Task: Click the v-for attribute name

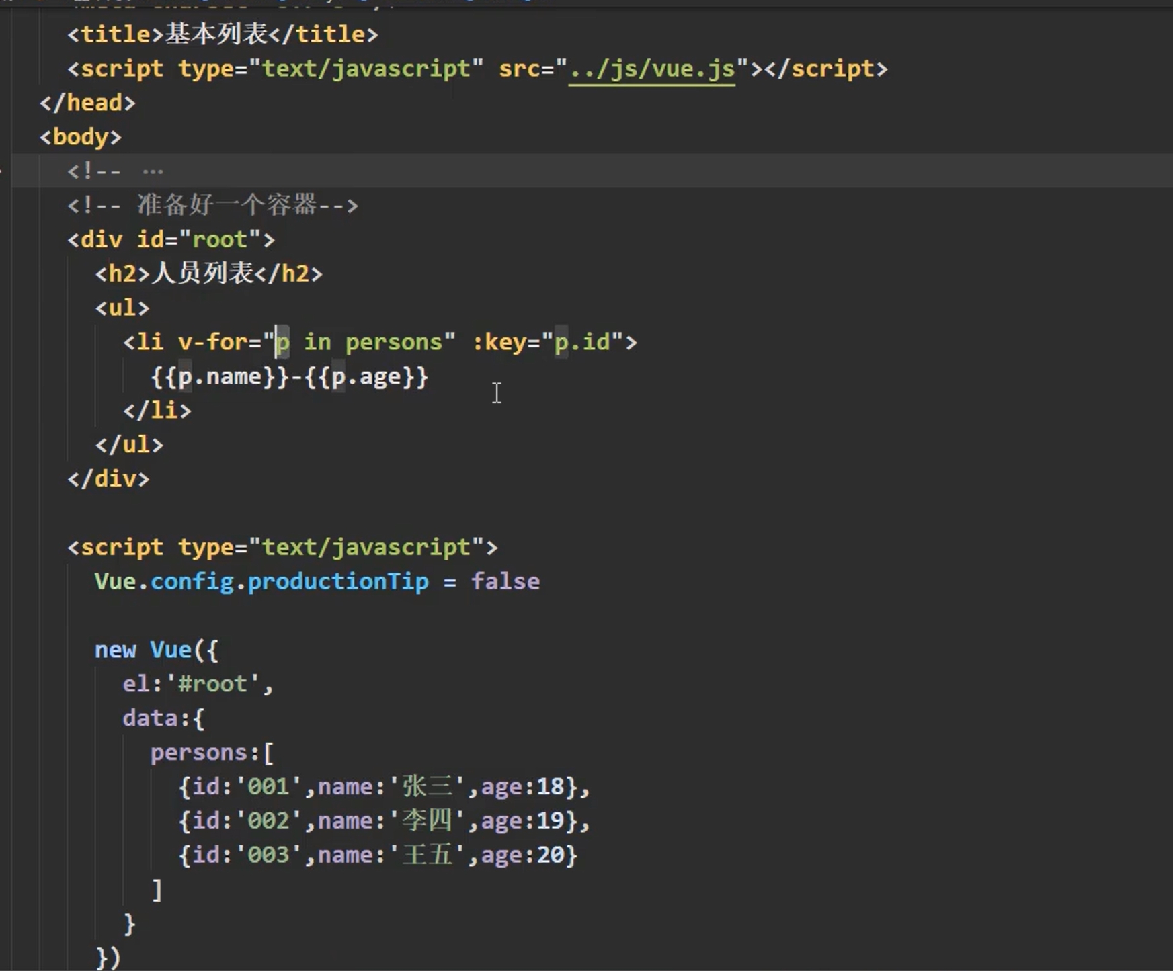Action: pyautogui.click(x=212, y=342)
